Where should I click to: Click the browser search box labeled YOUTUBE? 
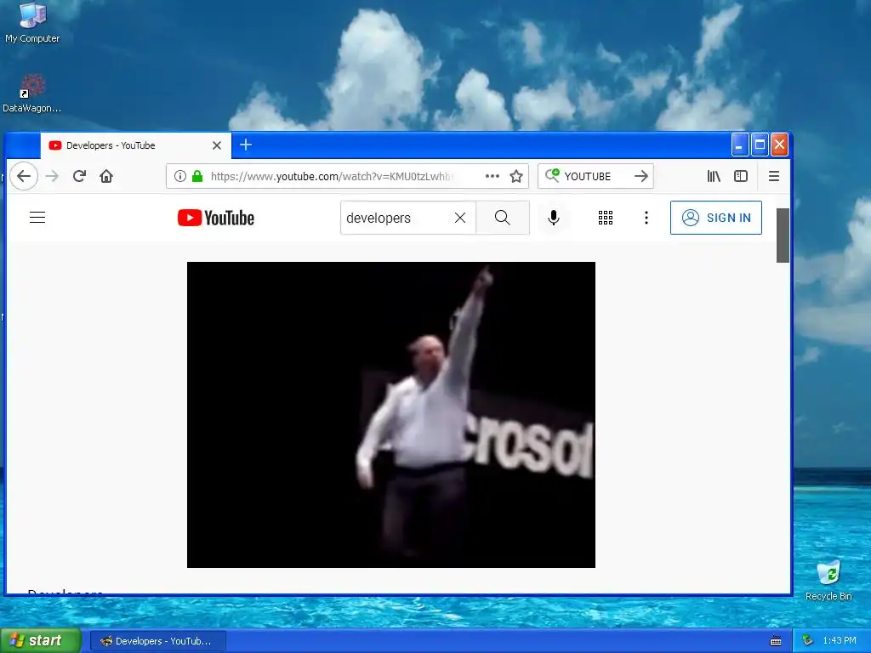[x=595, y=176]
